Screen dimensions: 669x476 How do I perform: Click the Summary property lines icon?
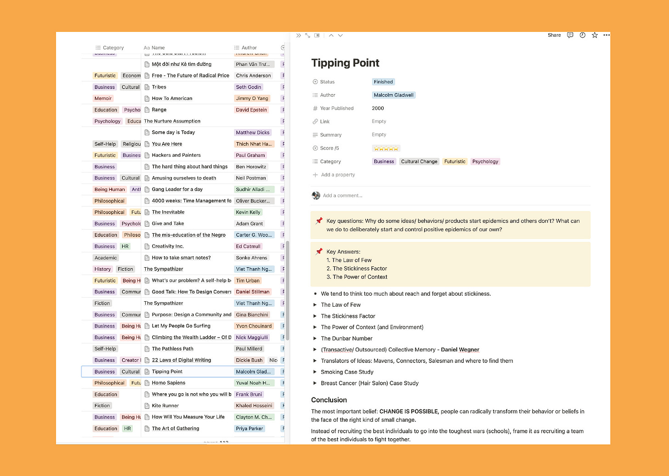click(x=315, y=135)
